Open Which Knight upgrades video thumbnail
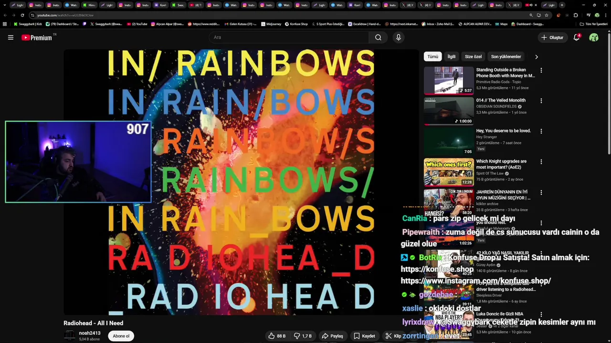The height and width of the screenshot is (343, 611). 449,171
